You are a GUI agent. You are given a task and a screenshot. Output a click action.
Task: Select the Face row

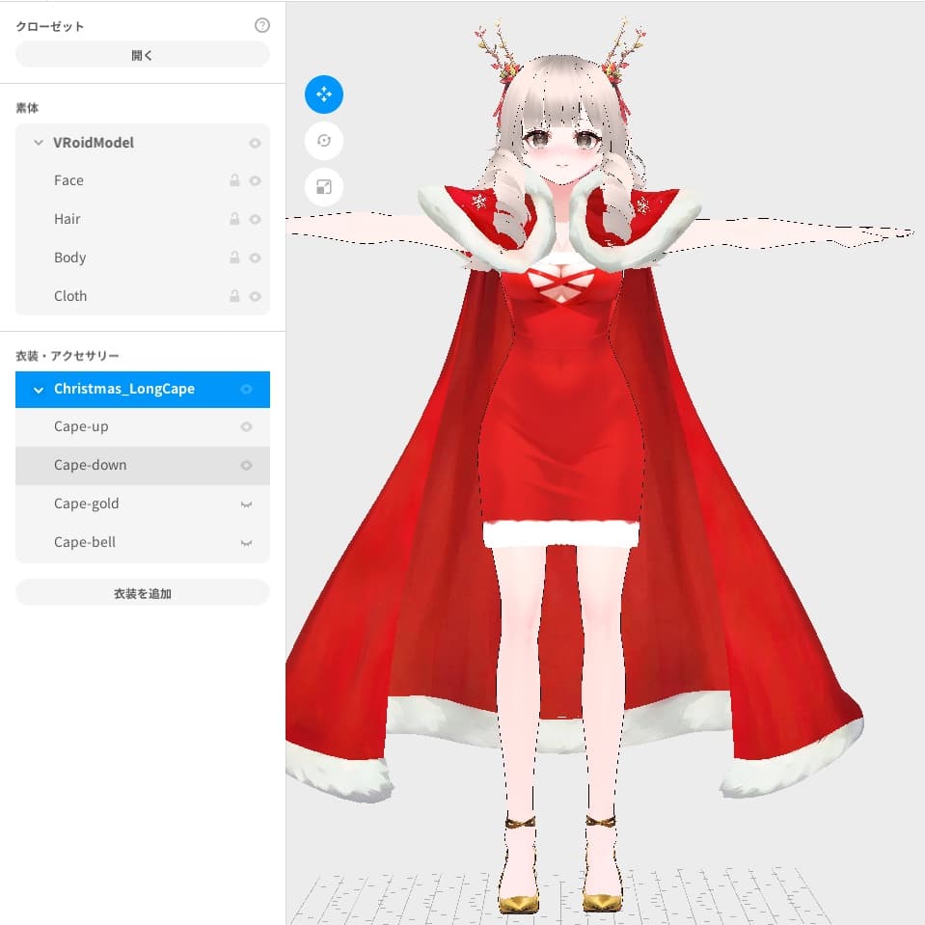[142, 180]
